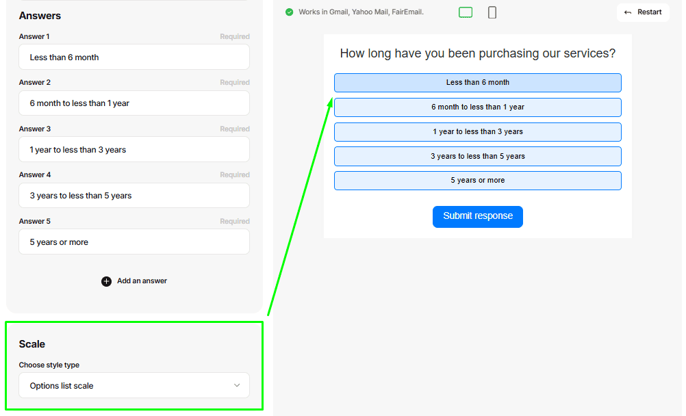
Task: Click the Restart button
Action: [643, 12]
